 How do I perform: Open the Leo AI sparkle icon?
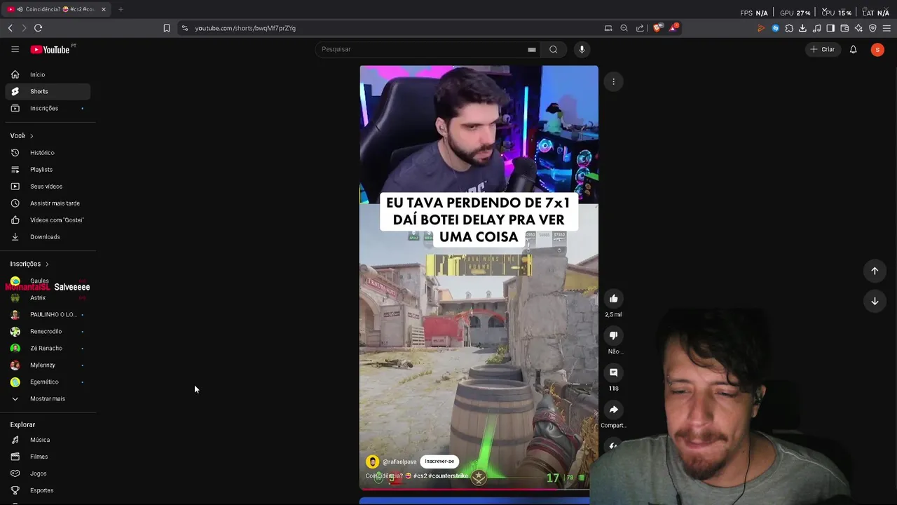(x=858, y=28)
